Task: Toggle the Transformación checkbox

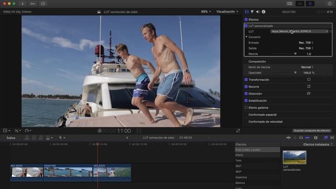Action: click(x=246, y=79)
